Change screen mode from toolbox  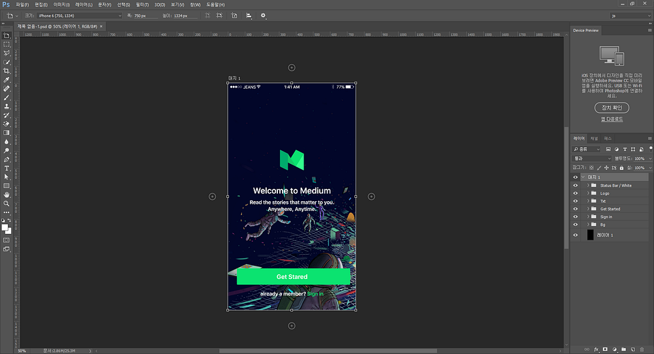[7, 249]
